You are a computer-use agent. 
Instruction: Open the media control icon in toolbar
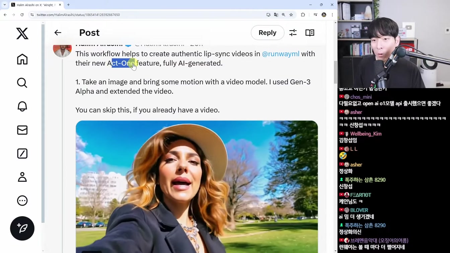click(x=315, y=15)
